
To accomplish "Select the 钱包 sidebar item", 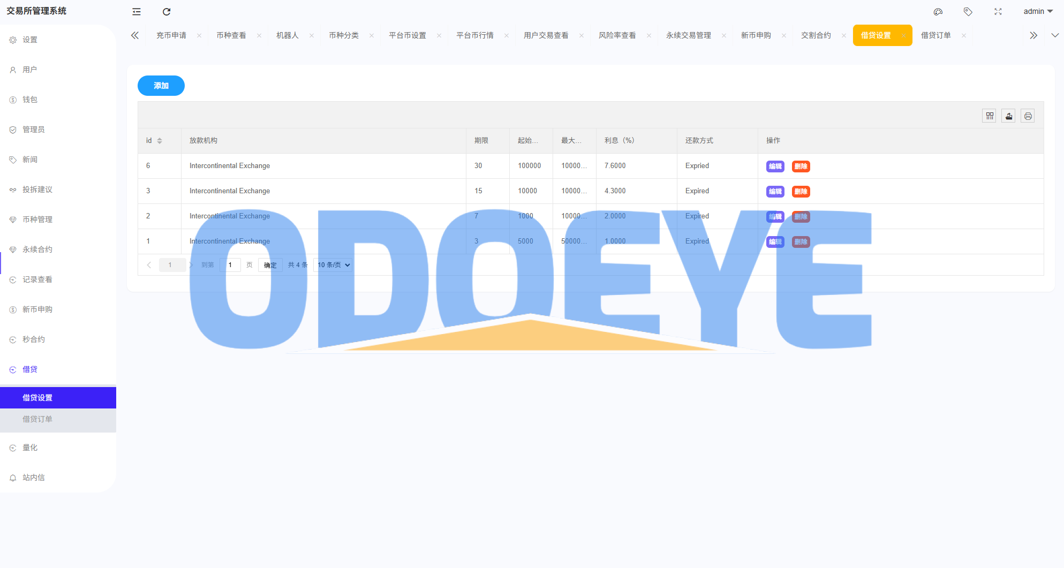I will coord(30,99).
